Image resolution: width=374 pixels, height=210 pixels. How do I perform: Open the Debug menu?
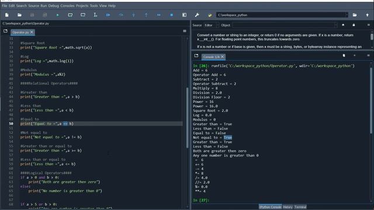(x=54, y=6)
